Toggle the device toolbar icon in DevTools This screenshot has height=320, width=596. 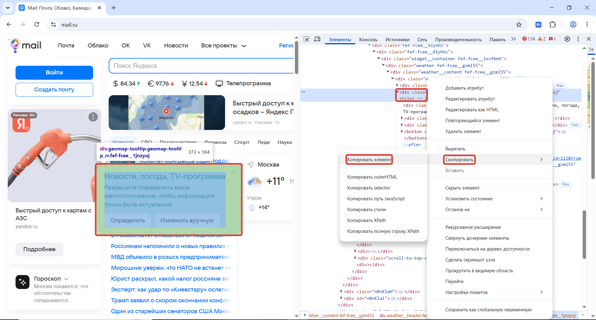point(317,39)
